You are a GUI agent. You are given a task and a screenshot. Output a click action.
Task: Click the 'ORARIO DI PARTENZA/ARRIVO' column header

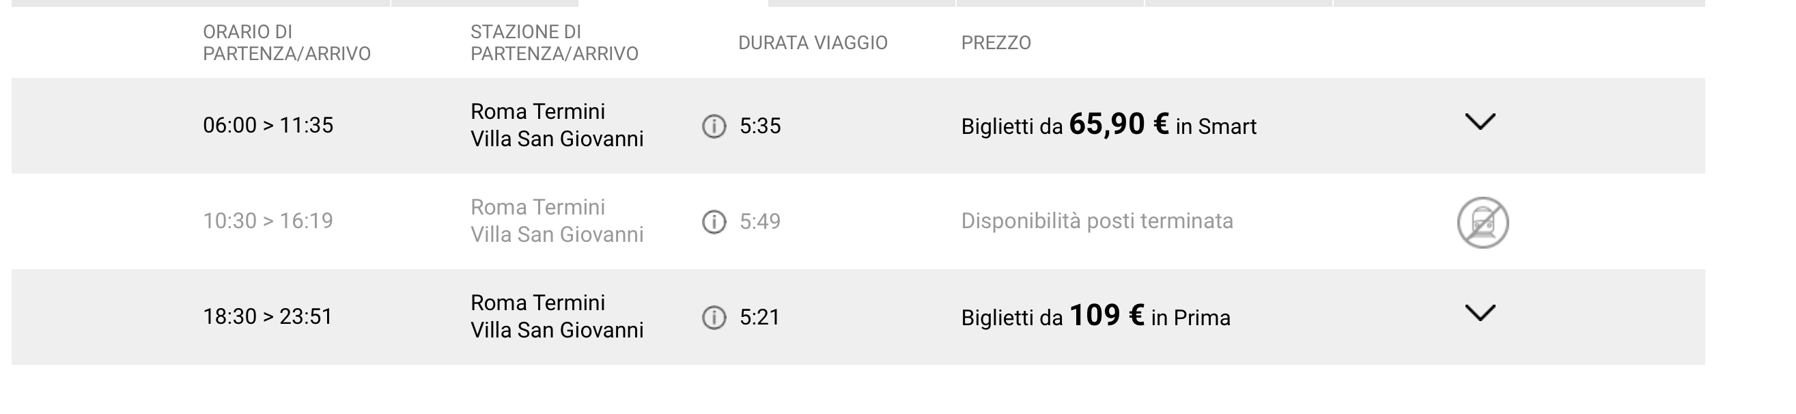click(x=287, y=42)
